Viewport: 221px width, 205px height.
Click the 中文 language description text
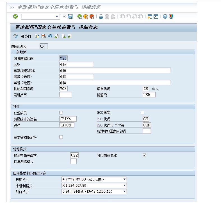[x=156, y=89]
